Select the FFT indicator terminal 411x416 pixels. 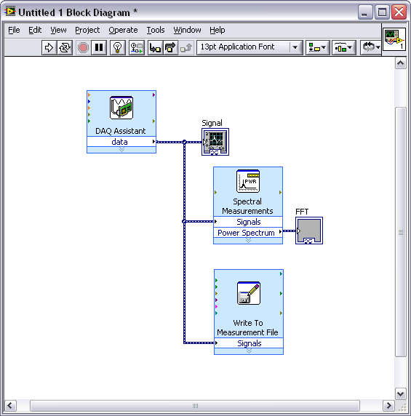(x=309, y=231)
